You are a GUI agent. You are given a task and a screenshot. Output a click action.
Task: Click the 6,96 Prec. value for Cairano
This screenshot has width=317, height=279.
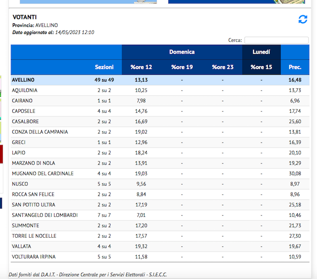(x=295, y=101)
